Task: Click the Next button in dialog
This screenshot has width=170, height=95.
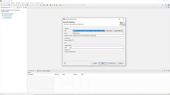Action: [103, 63]
